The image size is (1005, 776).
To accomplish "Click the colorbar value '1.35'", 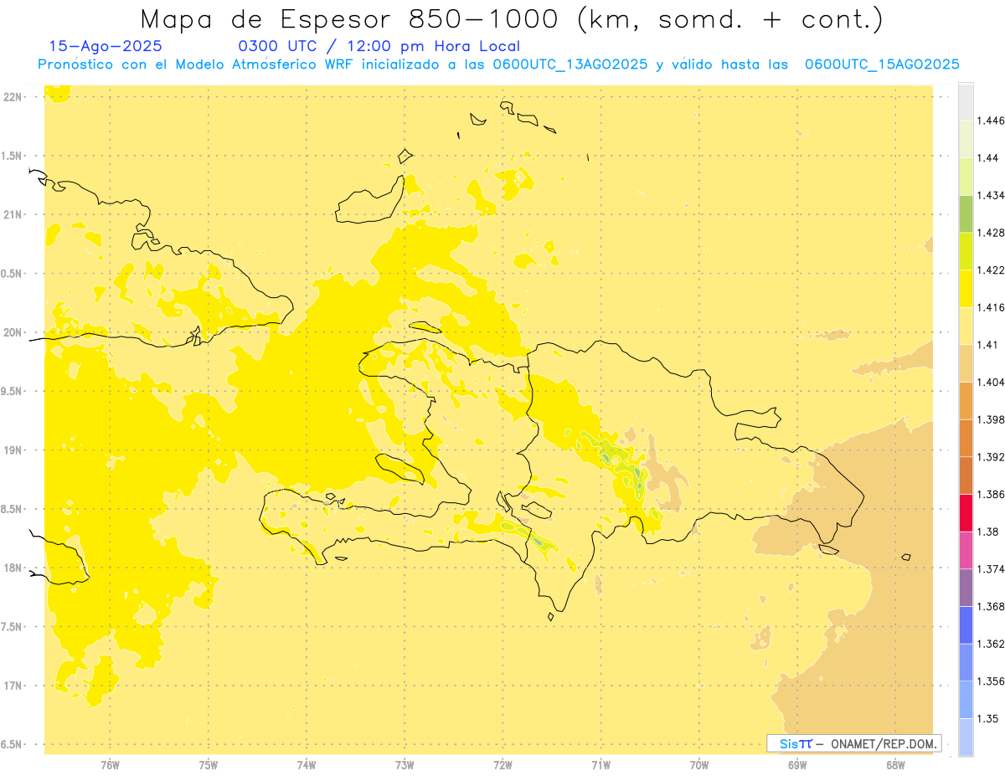I will coord(989,719).
